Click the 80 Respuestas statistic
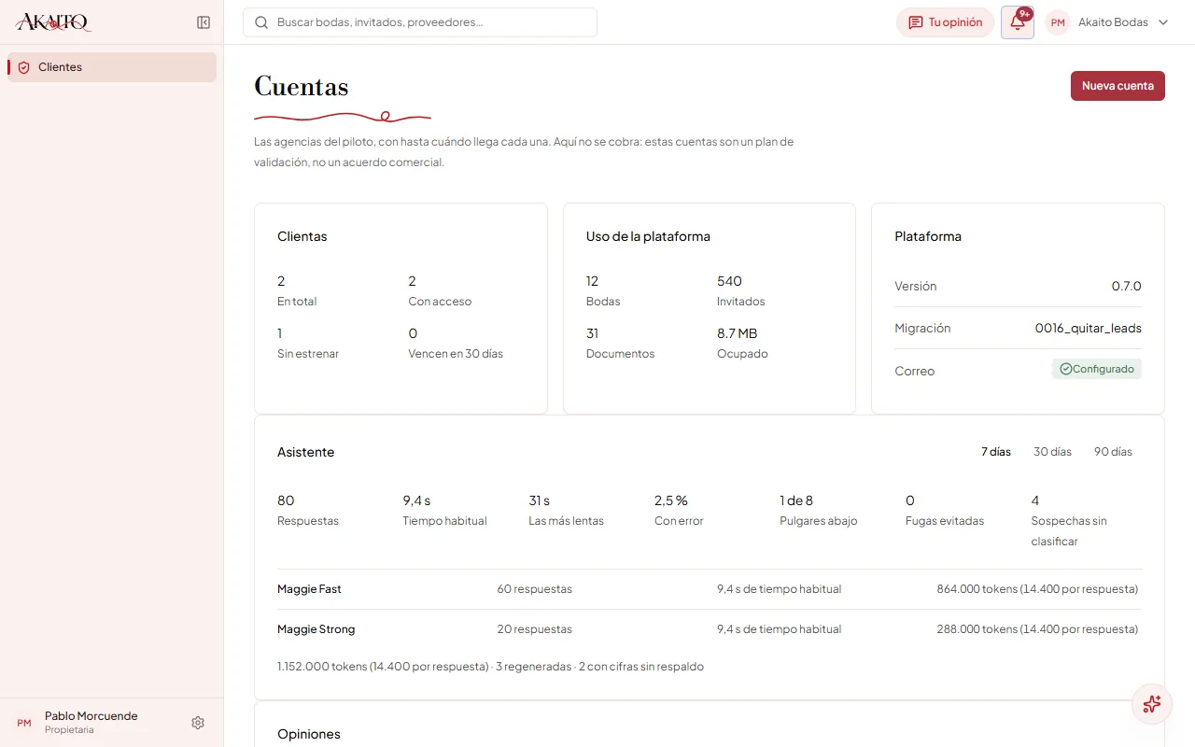Screen dimensions: 1195x747 click(x=308, y=510)
